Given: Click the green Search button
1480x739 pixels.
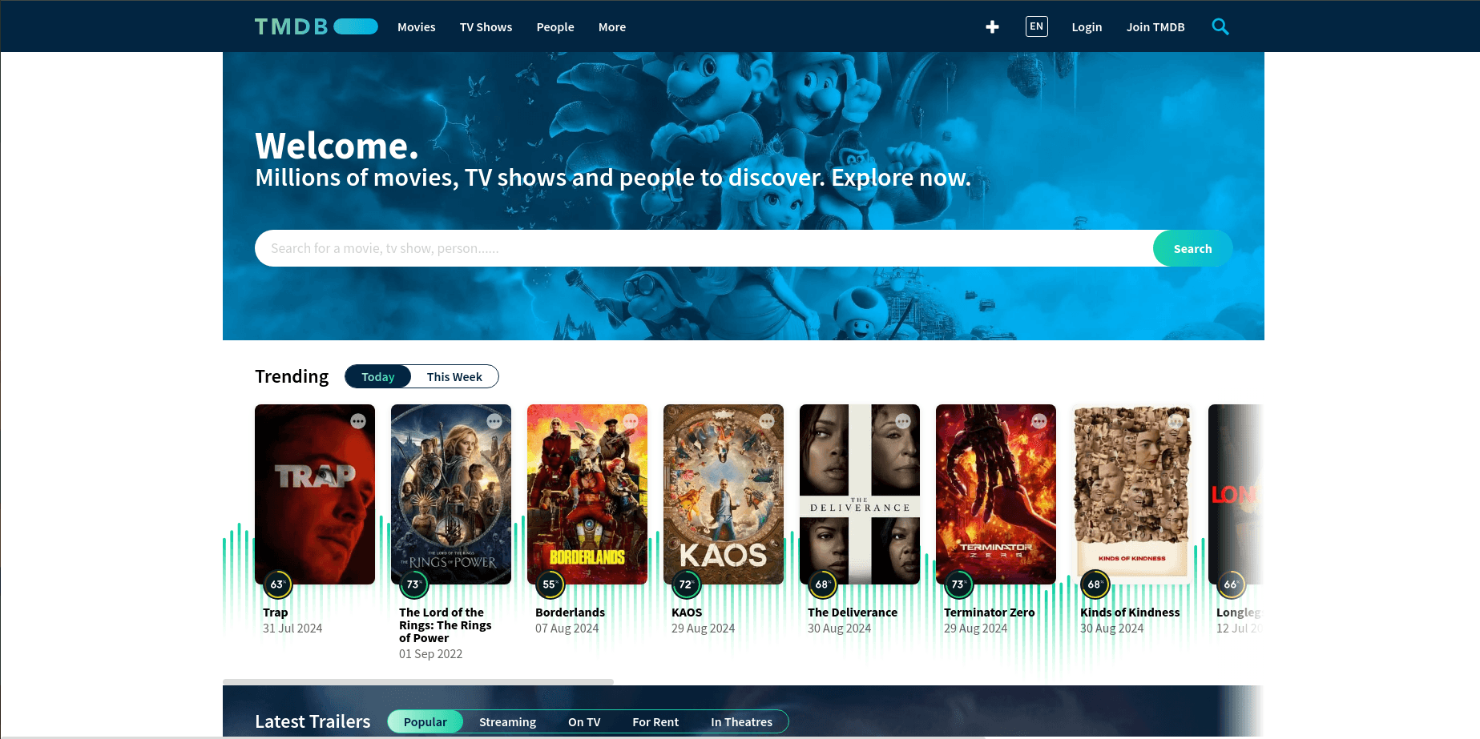Looking at the screenshot, I should point(1192,248).
